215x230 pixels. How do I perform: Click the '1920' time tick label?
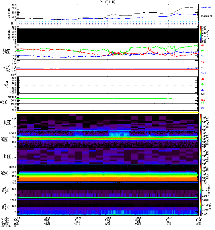pyautogui.click(x=138, y=224)
